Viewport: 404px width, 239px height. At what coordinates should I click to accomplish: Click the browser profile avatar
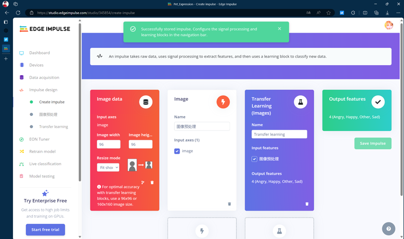(6, 4)
